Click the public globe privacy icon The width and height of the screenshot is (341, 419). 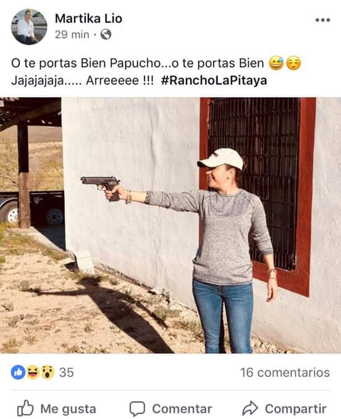(106, 35)
